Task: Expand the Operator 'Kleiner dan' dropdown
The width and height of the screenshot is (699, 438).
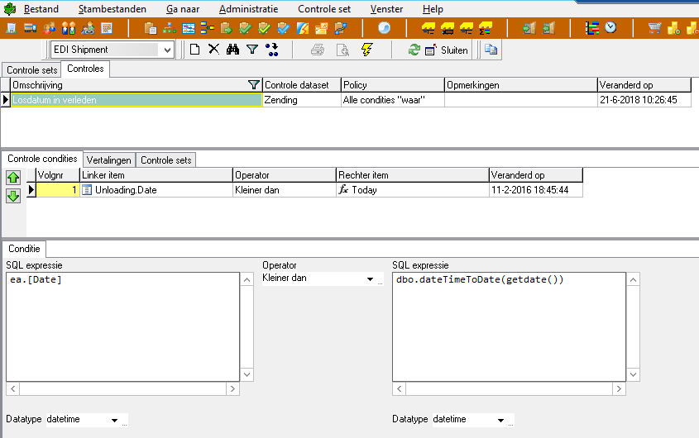Action: coord(369,280)
